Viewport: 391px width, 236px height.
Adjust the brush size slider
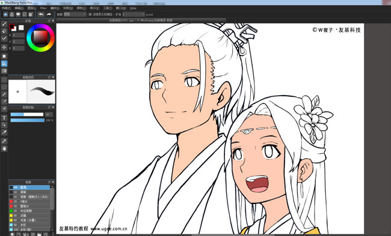(27, 114)
